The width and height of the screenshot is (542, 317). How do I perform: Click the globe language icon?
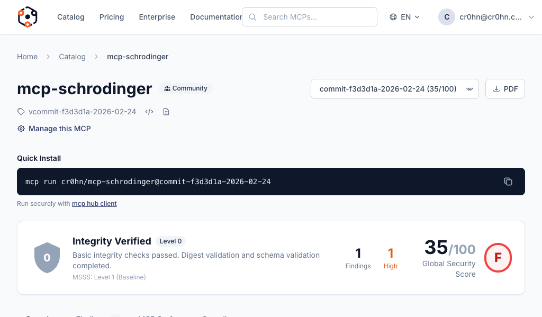coord(393,17)
